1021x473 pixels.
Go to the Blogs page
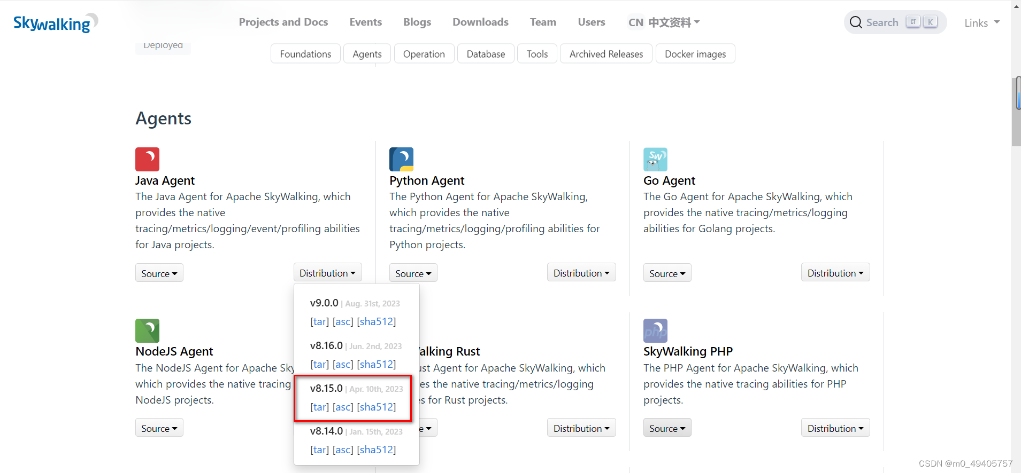coord(417,22)
